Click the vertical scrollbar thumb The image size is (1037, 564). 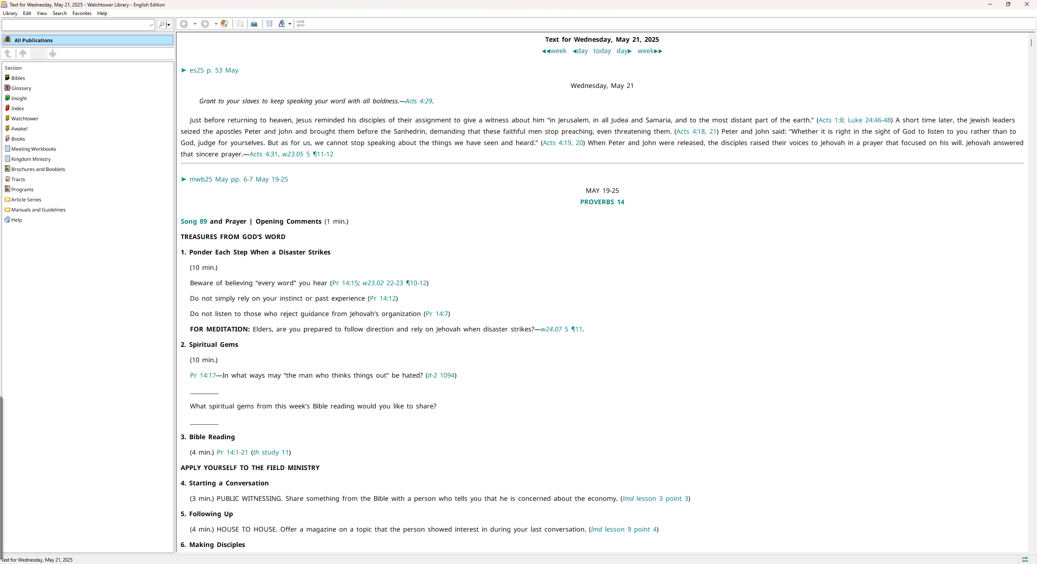point(1031,42)
